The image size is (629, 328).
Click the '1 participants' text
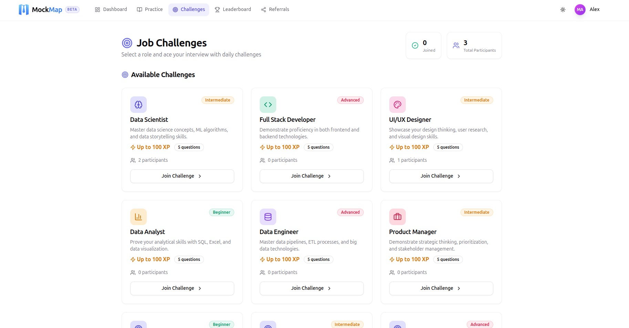412,160
